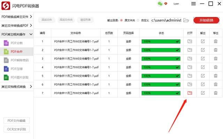Expand the 其它文件转换成PDF section

tap(17, 25)
